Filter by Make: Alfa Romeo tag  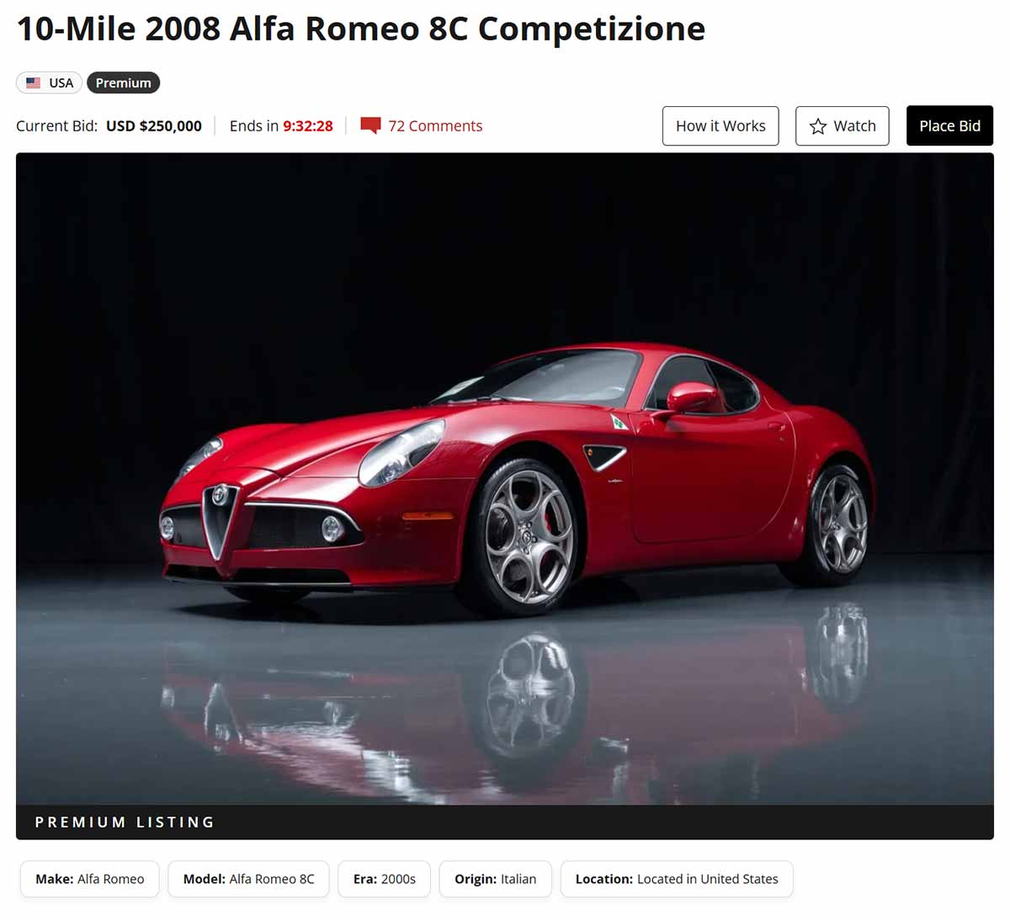coord(90,879)
